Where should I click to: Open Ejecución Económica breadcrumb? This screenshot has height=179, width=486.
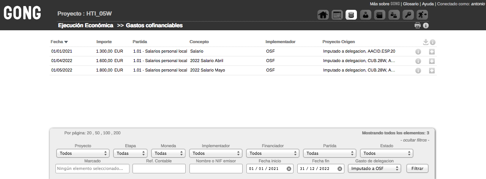pyautogui.click(x=85, y=26)
